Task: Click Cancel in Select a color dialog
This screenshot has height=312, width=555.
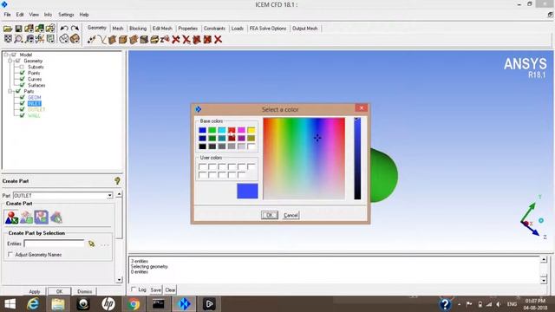Action: click(291, 215)
